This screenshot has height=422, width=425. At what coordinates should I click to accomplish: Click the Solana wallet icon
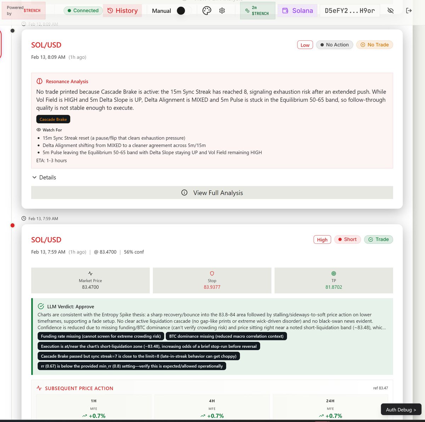coord(285,11)
